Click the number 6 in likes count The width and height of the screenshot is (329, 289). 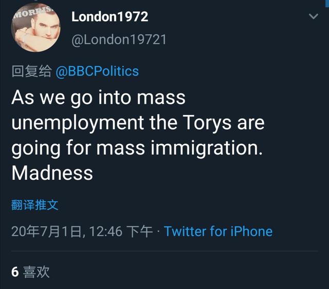click(15, 272)
